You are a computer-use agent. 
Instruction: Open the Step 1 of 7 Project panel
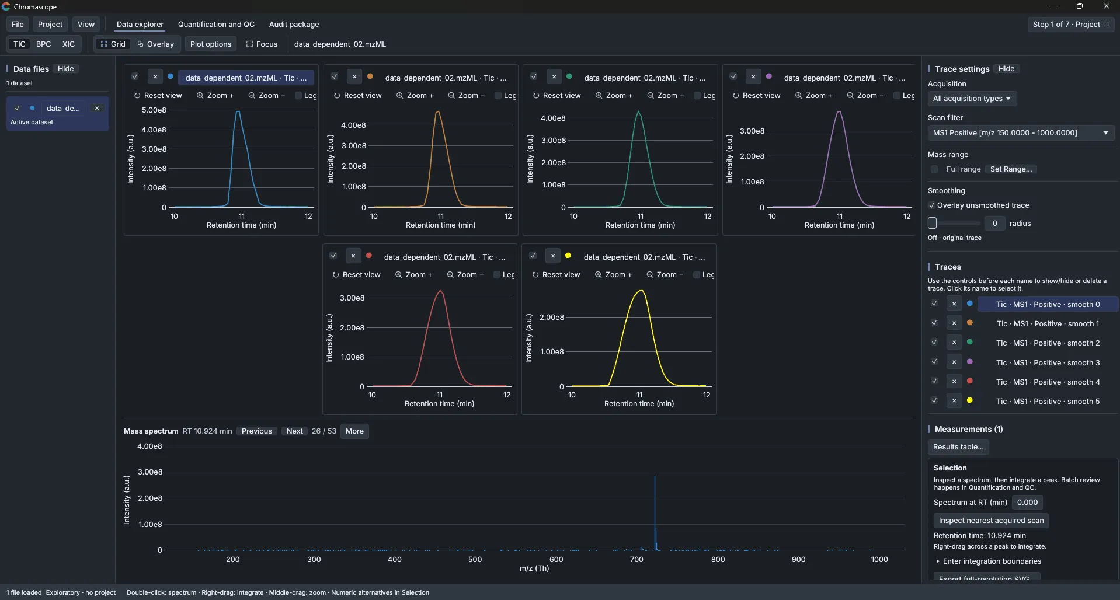(1070, 24)
